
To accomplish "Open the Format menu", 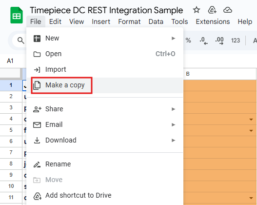I will coord(129,21).
